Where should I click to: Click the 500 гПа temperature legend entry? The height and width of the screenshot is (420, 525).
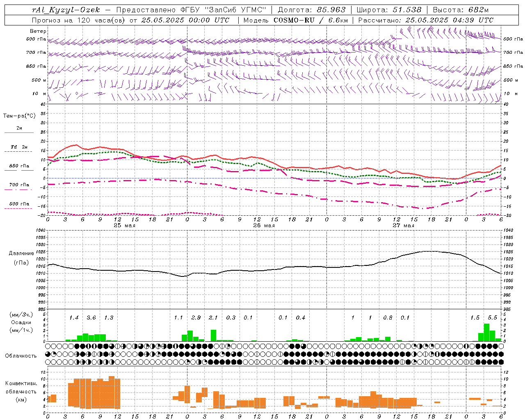coord(19,204)
